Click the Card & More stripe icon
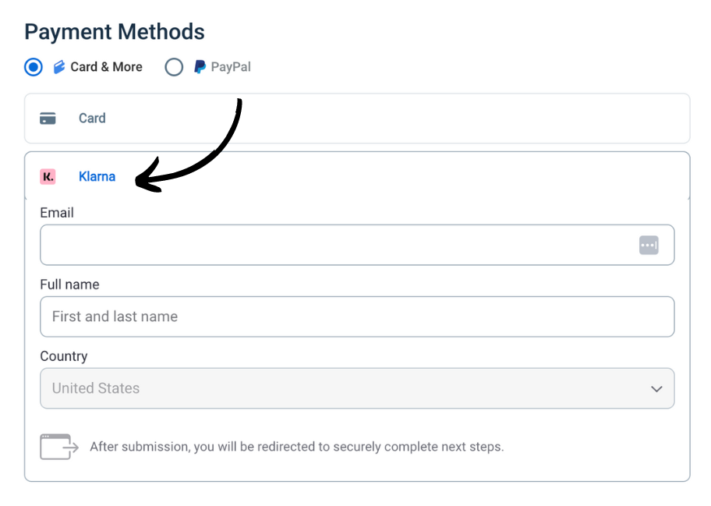This screenshot has height=506, width=711. (59, 67)
